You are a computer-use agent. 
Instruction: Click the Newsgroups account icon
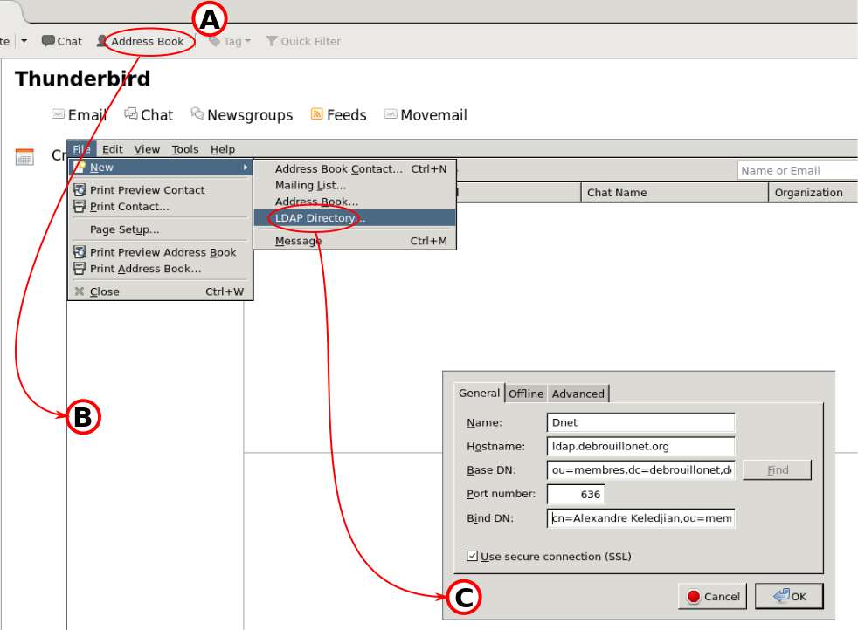(x=197, y=113)
